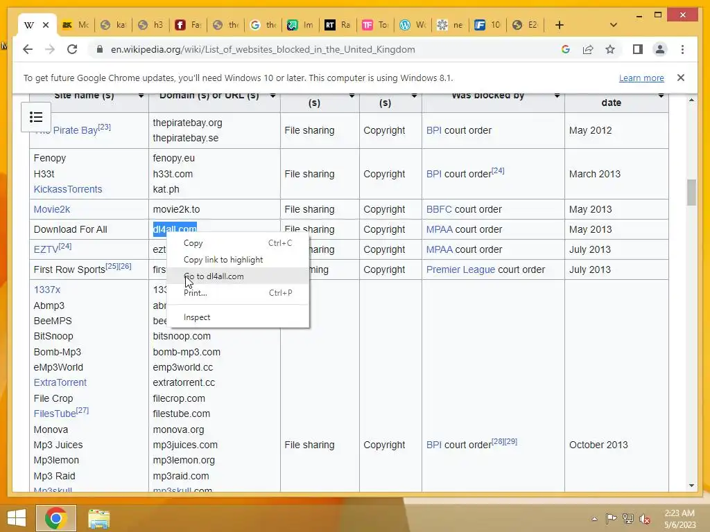The width and height of the screenshot is (710, 532).
Task: Click the Google icon in the address bar
Action: pos(566,49)
